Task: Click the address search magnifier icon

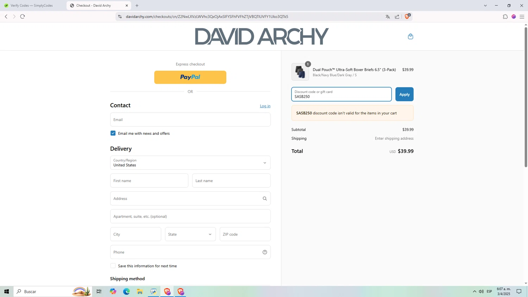Action: pos(265,198)
